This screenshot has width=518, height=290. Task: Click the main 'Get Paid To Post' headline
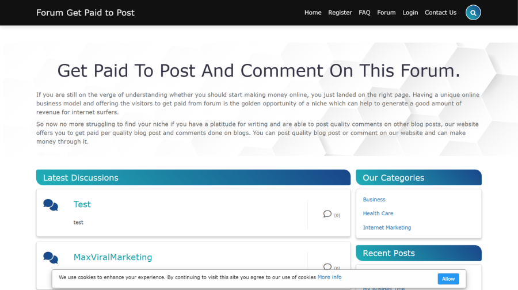pyautogui.click(x=258, y=71)
